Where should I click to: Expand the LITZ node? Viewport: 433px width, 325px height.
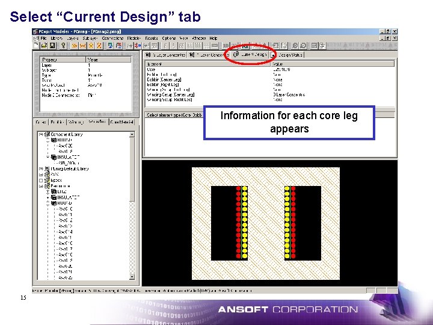(x=48, y=191)
